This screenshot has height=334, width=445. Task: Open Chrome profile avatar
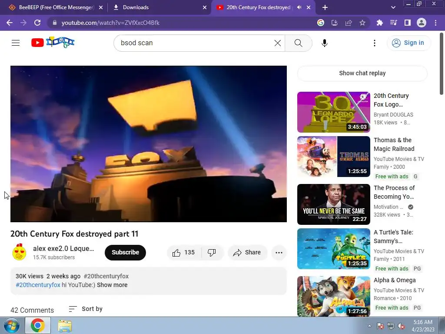[422, 23]
